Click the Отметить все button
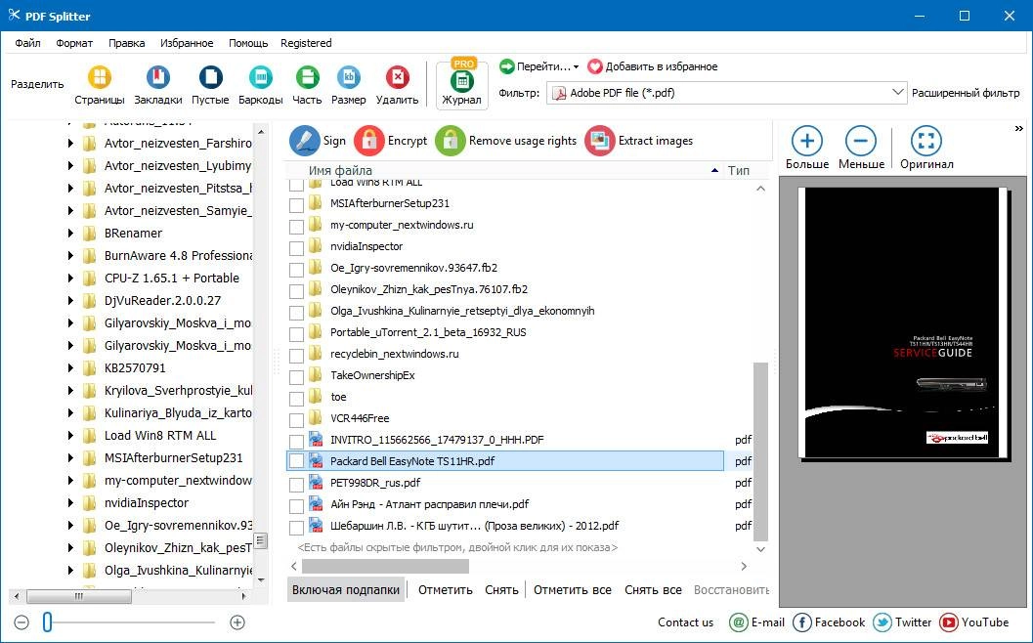1033x643 pixels. click(573, 589)
